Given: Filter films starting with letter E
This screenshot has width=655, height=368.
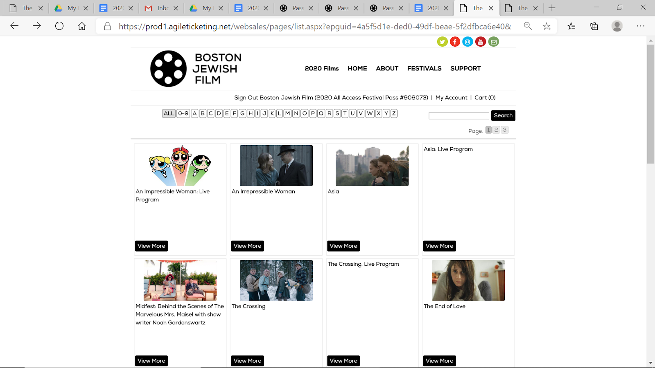Looking at the screenshot, I should click(227, 113).
